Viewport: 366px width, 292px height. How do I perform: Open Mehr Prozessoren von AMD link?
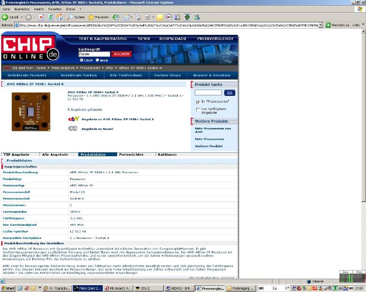pyautogui.click(x=213, y=130)
